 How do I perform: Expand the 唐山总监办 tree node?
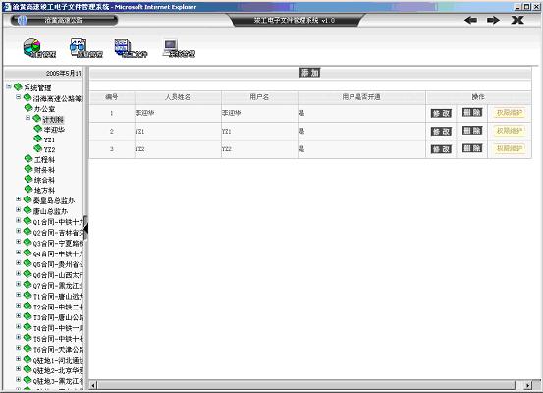pyautogui.click(x=19, y=209)
